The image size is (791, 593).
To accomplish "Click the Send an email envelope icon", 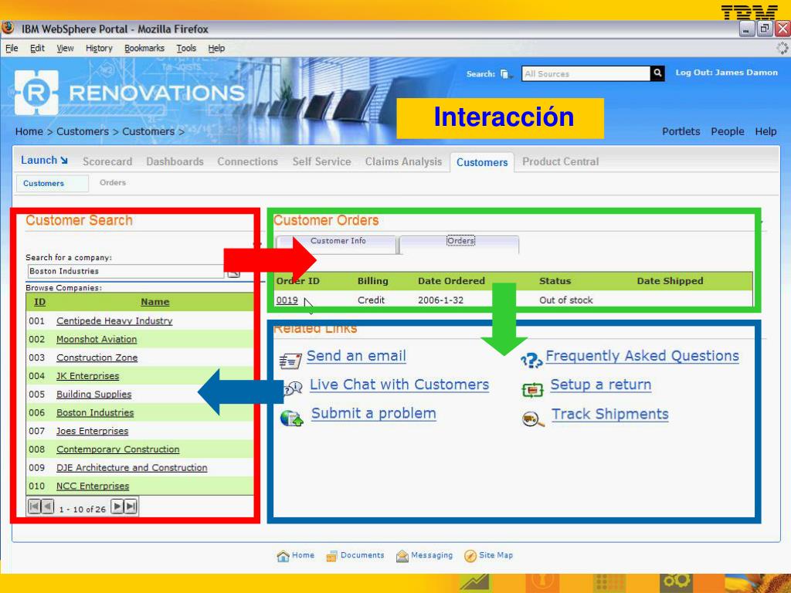I will pos(290,361).
